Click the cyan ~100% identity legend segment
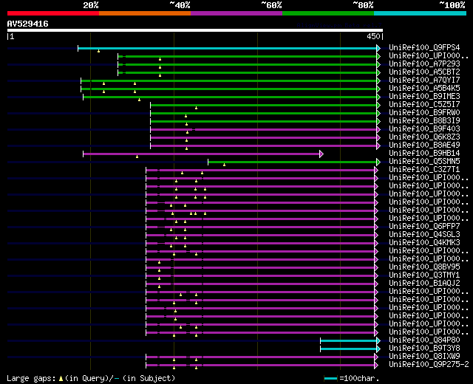Viewport: 473px width, 384px height. 421,13
